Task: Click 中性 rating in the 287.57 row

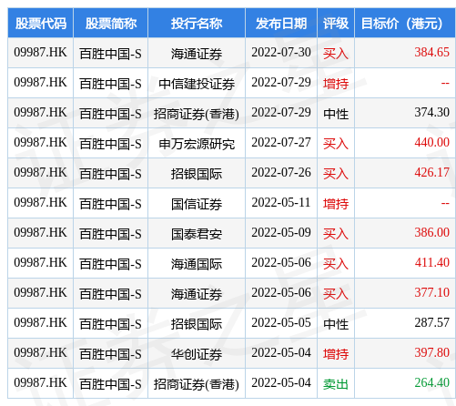Action: (x=336, y=324)
